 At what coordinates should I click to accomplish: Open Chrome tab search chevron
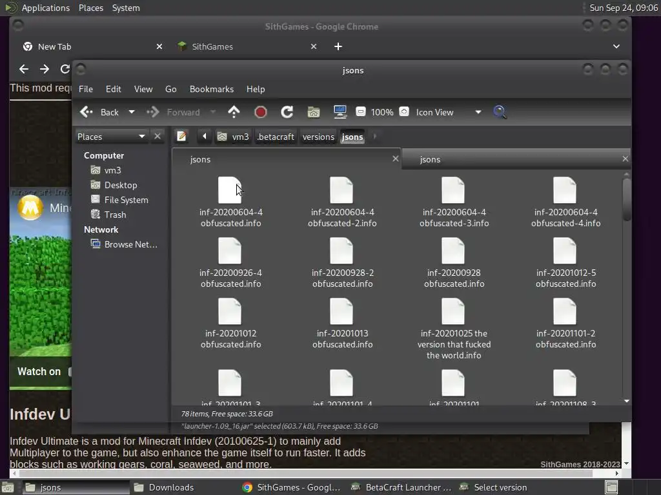coord(616,46)
